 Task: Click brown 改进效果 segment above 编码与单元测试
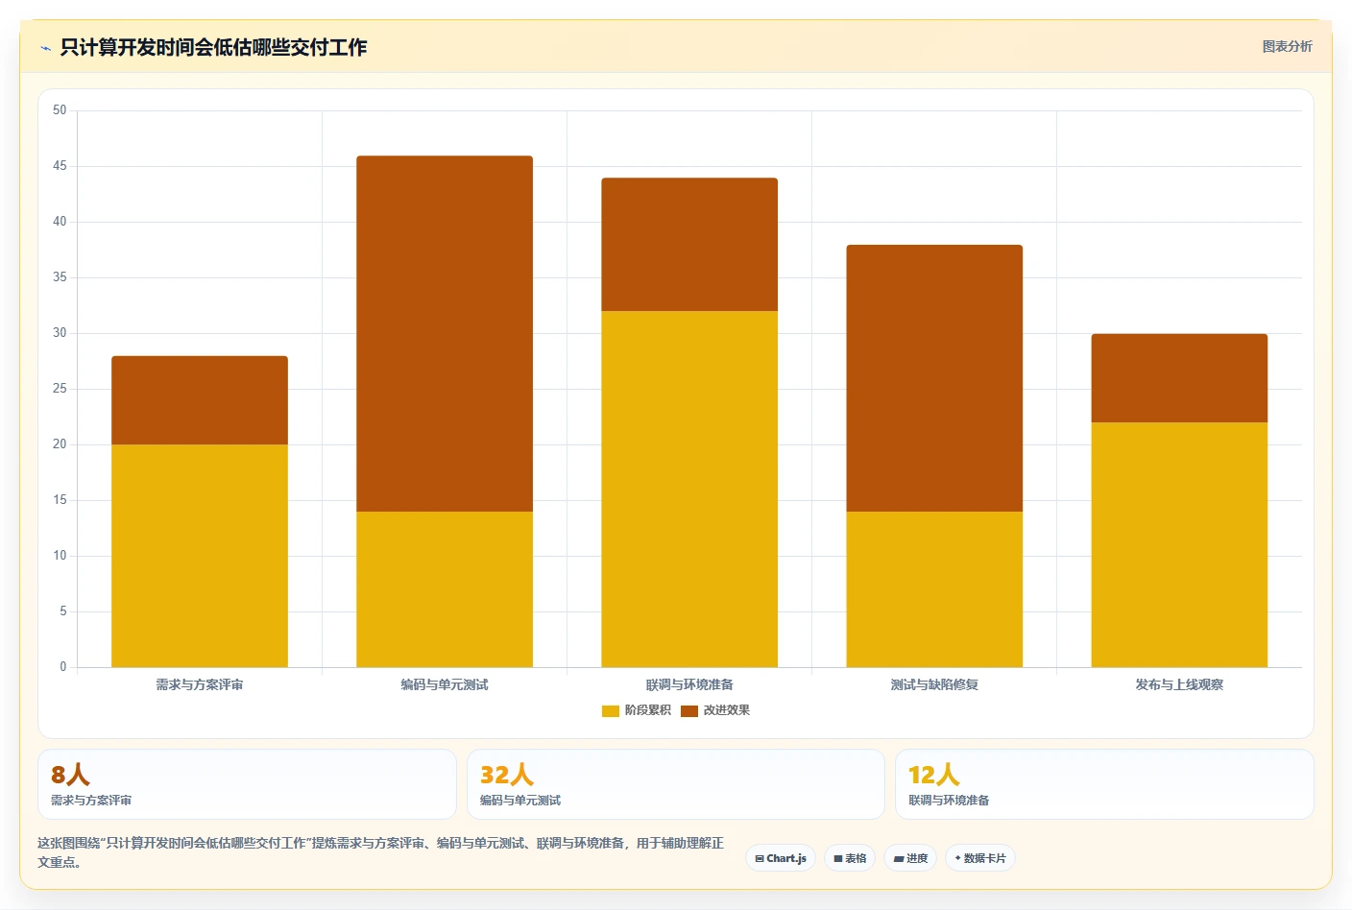(445, 334)
